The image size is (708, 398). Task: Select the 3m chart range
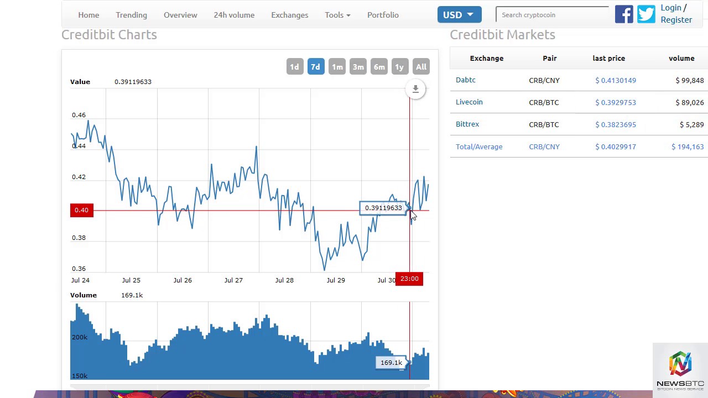pyautogui.click(x=358, y=67)
